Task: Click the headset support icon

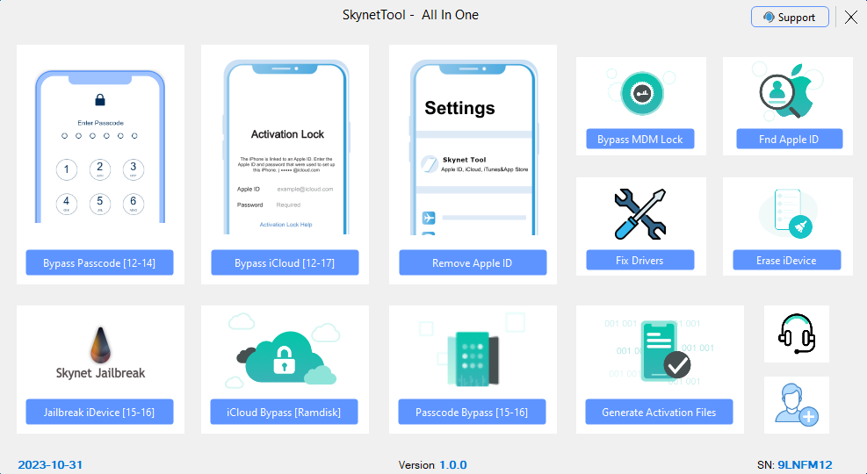Action: pyautogui.click(x=796, y=334)
